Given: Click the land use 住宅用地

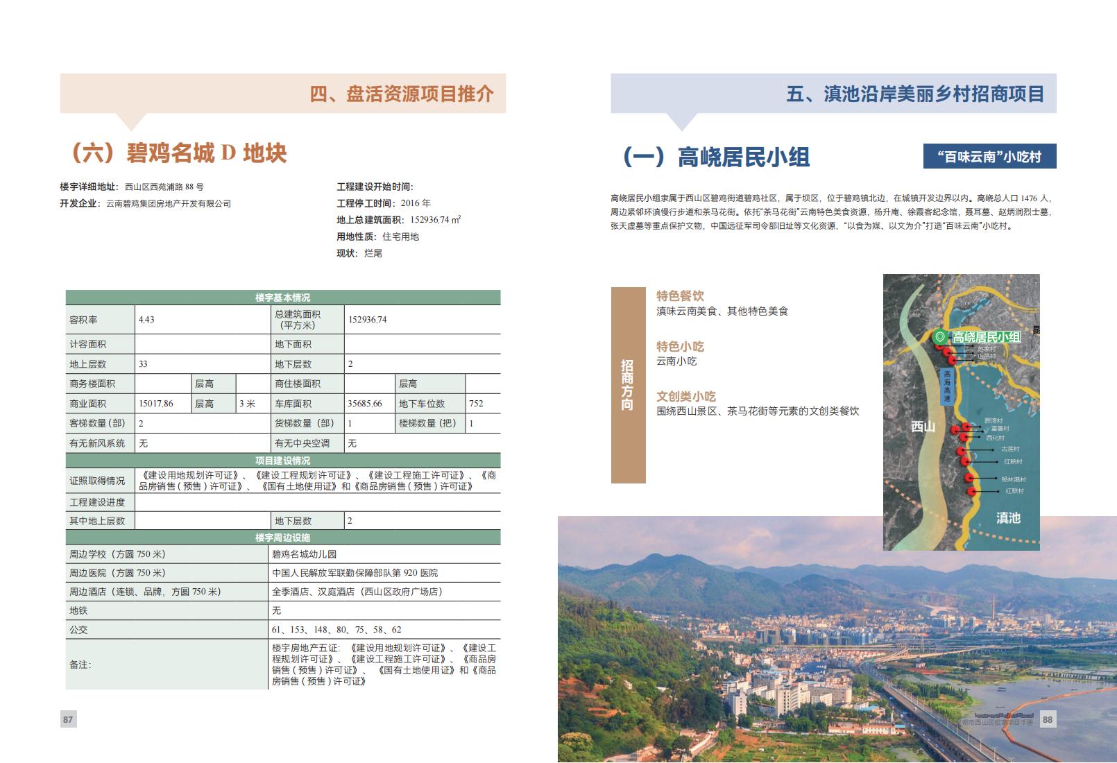Looking at the screenshot, I should 401,237.
